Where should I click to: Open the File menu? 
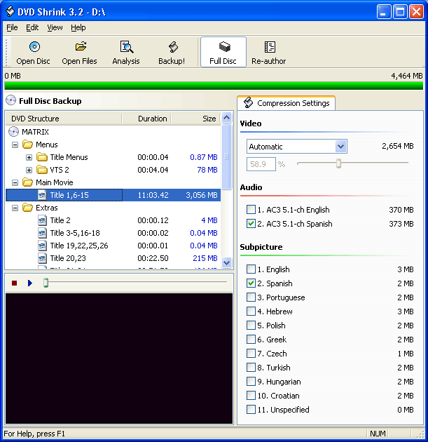click(12, 27)
